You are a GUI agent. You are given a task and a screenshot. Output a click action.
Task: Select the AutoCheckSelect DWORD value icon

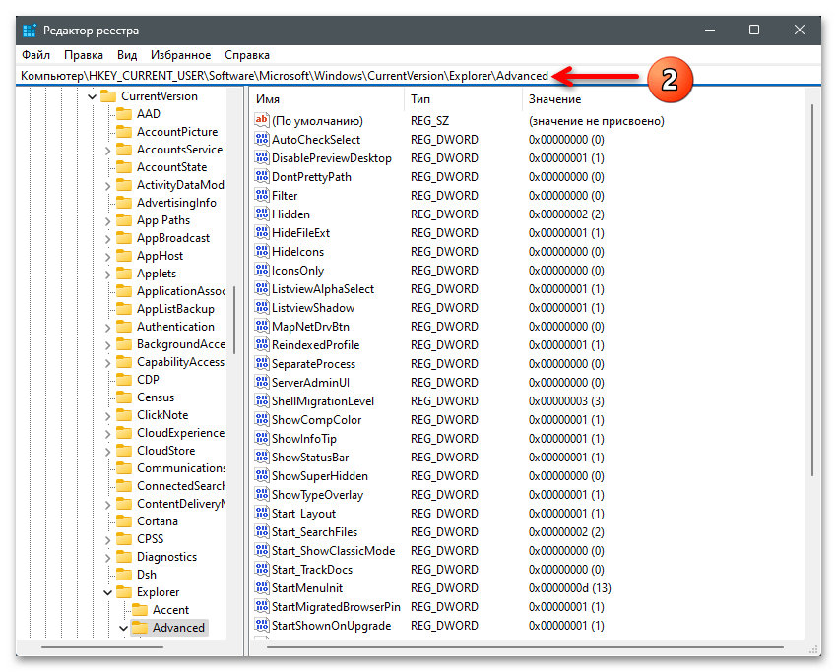coord(262,139)
